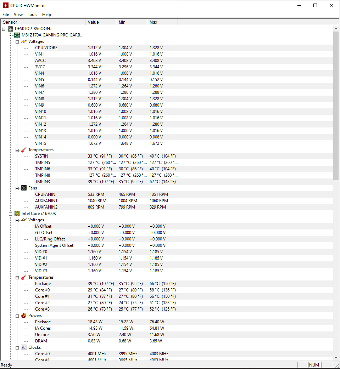Click the motherboard Temperatures thermometer icon

click(x=23, y=150)
